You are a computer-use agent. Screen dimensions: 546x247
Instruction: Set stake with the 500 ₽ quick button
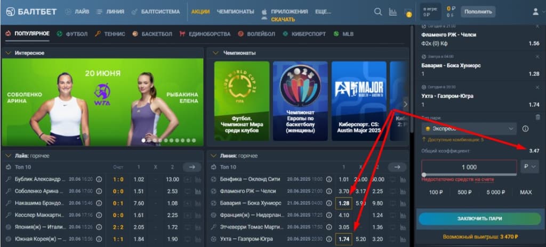[464, 192]
